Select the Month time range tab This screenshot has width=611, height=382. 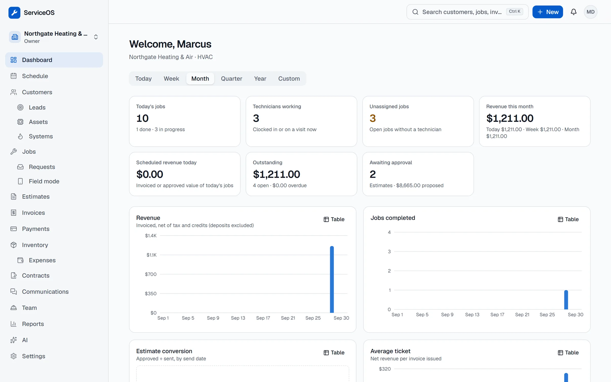click(200, 78)
